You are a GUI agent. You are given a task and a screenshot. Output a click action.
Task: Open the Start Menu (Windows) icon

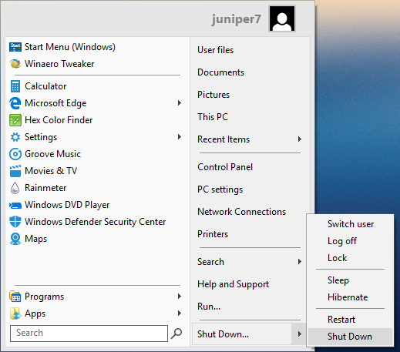[x=15, y=47]
